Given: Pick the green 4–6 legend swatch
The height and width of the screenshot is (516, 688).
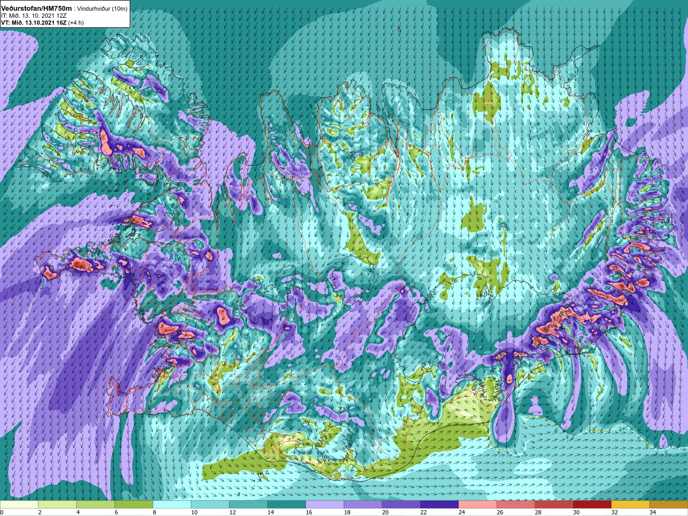Looking at the screenshot, I should 96,505.
